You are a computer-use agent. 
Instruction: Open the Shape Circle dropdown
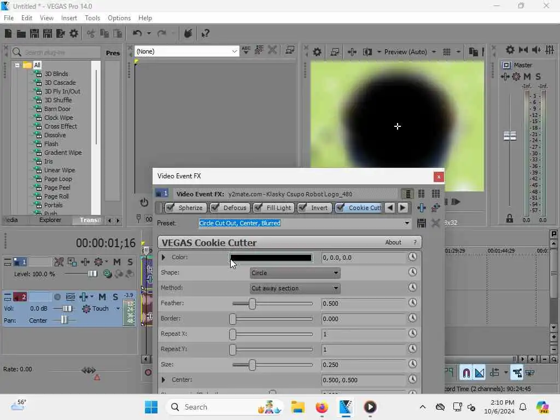point(295,273)
